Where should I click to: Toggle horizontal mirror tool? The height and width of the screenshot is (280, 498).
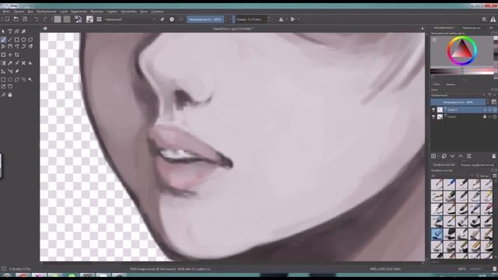tap(281, 19)
